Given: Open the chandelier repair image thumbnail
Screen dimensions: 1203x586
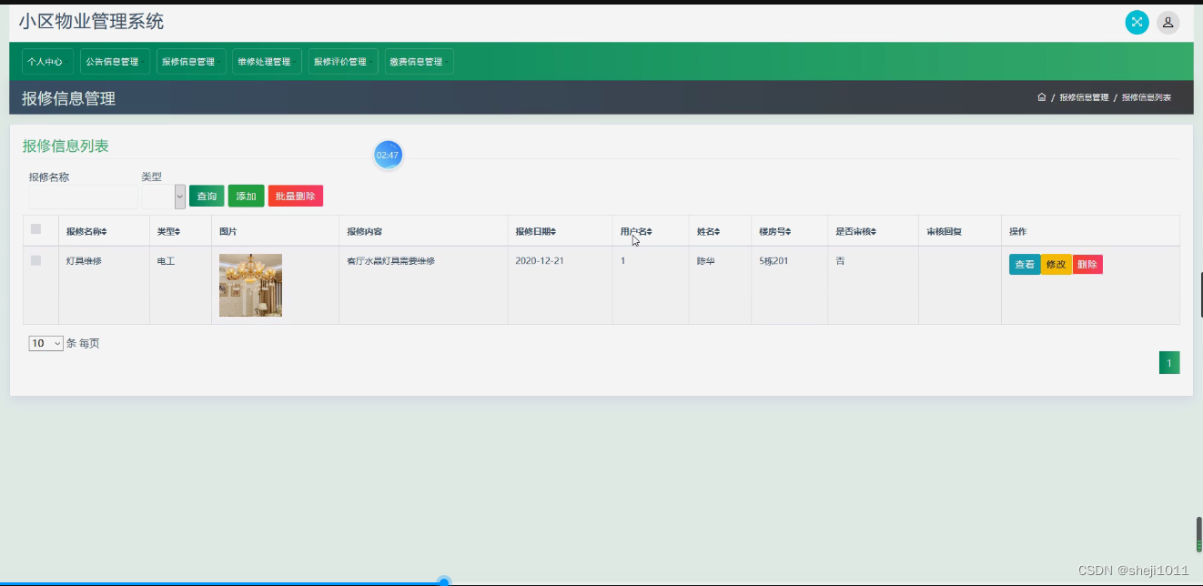Looking at the screenshot, I should point(250,285).
